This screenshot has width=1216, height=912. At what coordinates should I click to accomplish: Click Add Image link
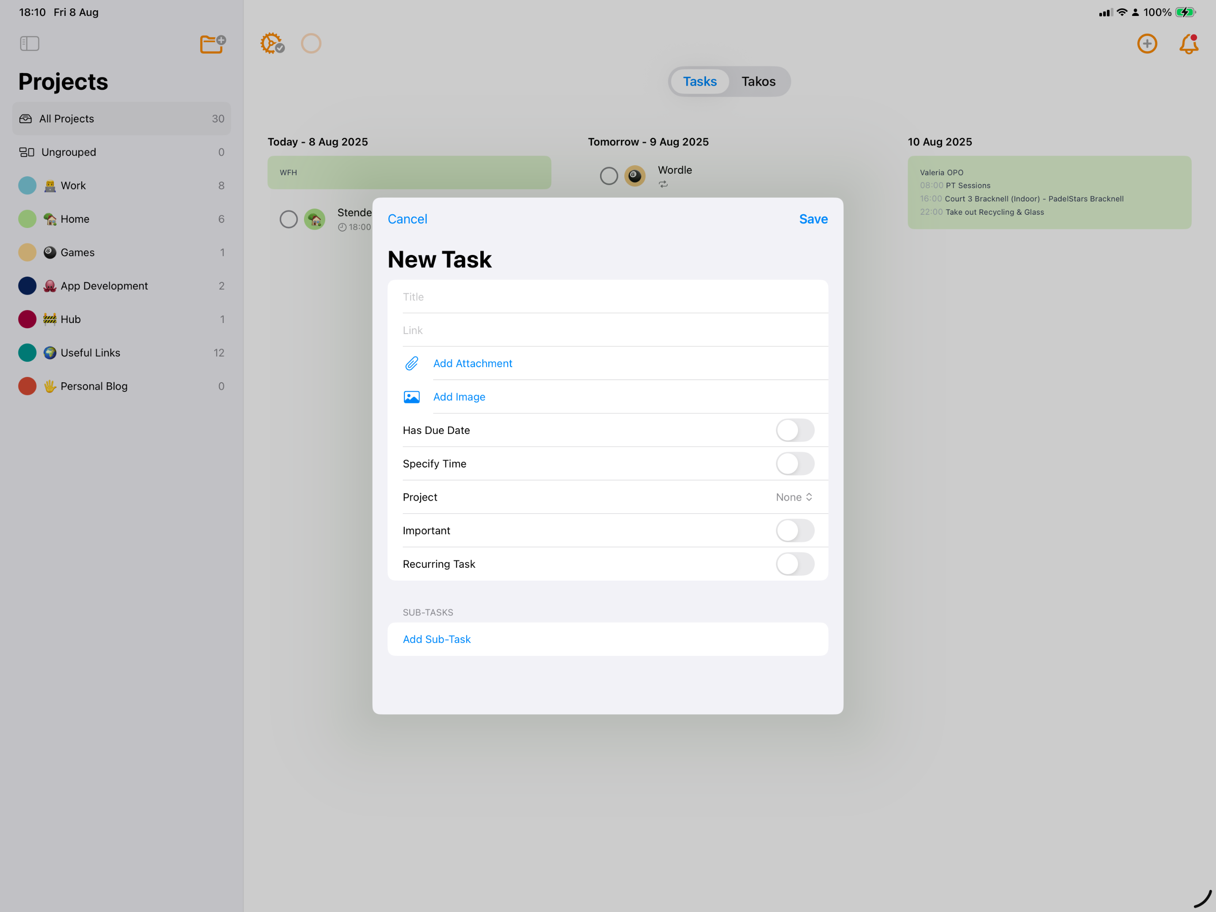(459, 397)
